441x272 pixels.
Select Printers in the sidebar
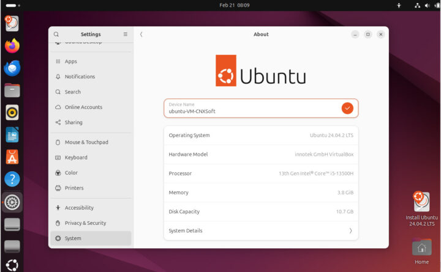(74, 188)
